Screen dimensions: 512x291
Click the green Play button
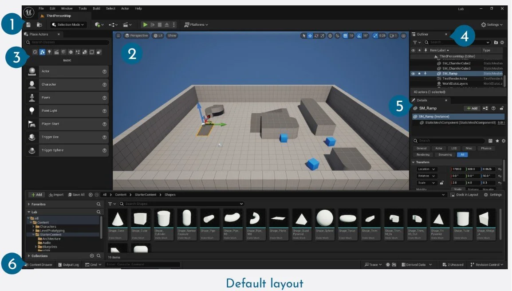click(145, 24)
